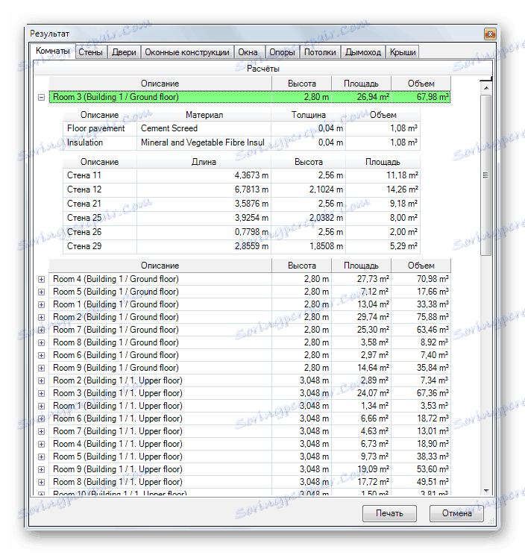Select the Insulation row cell
Viewport: 525px width, 555px height.
[100, 142]
